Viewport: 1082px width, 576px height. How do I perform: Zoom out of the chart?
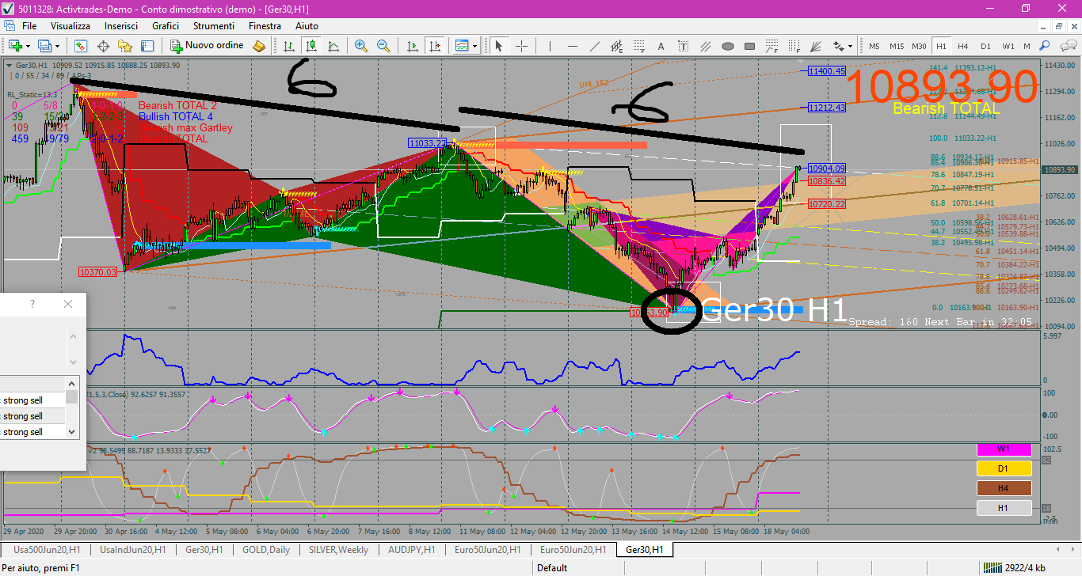(383, 46)
